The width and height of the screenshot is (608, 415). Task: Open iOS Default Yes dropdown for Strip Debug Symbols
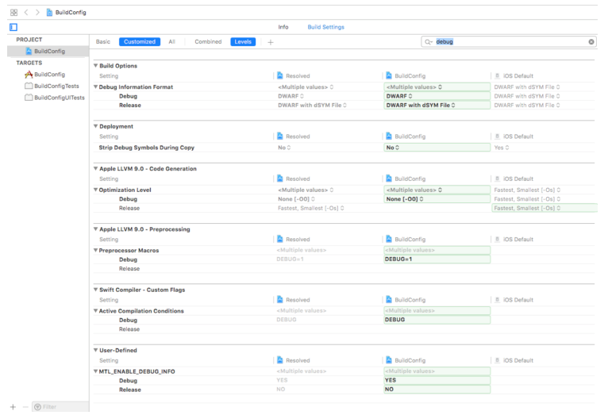(502, 148)
